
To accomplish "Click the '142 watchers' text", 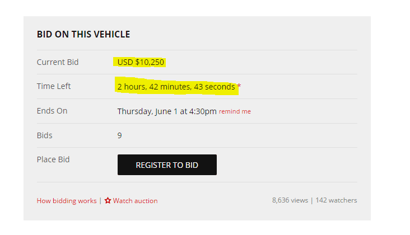I will pyautogui.click(x=336, y=200).
